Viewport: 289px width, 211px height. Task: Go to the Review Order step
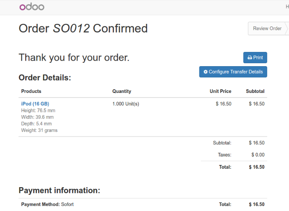267,28
